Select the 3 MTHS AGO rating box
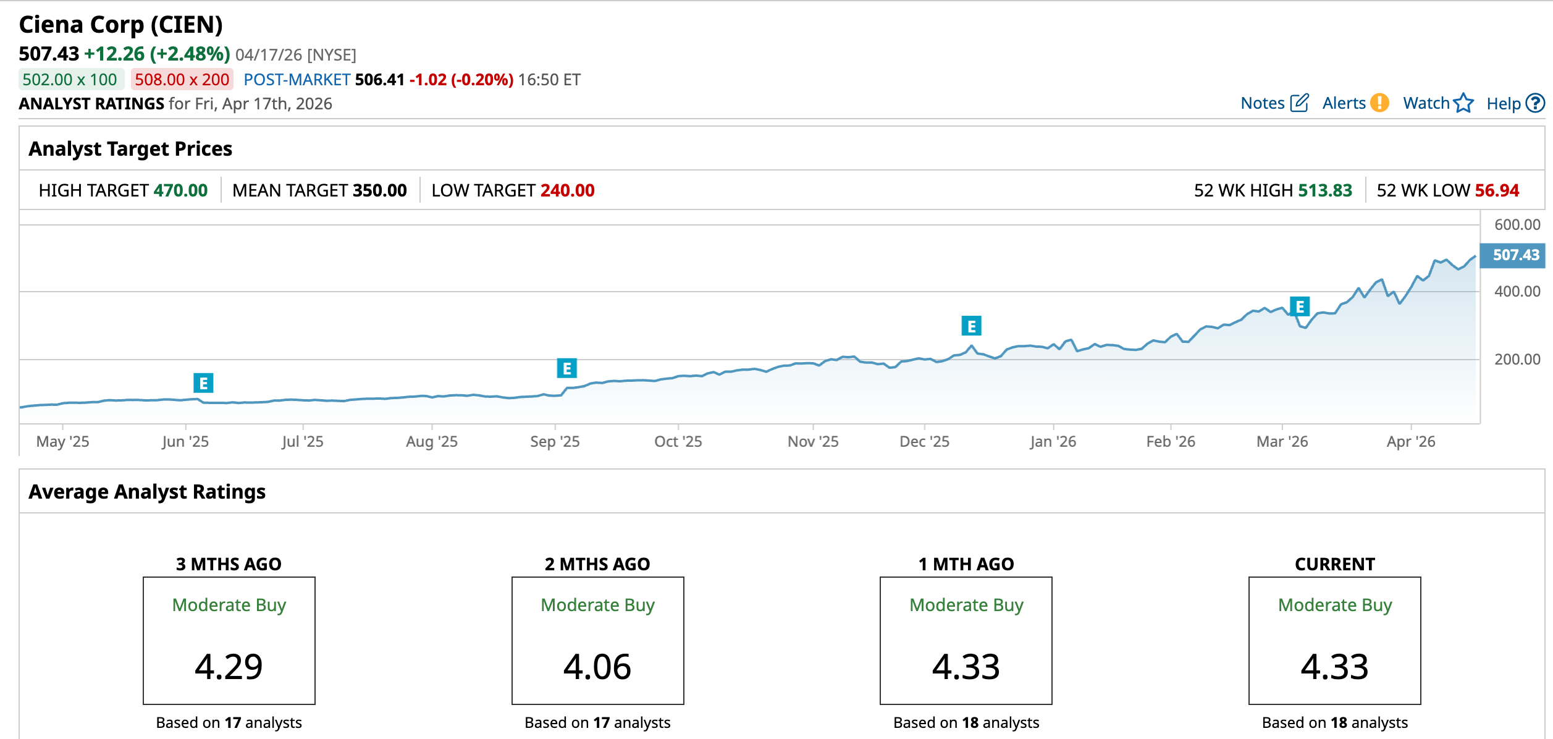 click(x=229, y=640)
